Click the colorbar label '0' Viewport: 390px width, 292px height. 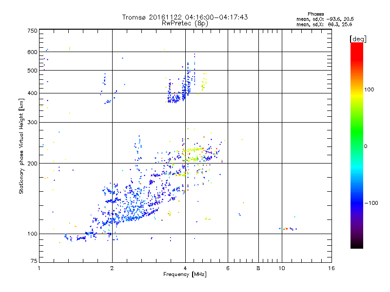pyautogui.click(x=365, y=146)
